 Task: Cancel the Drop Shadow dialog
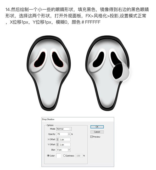click(x=97, y=132)
